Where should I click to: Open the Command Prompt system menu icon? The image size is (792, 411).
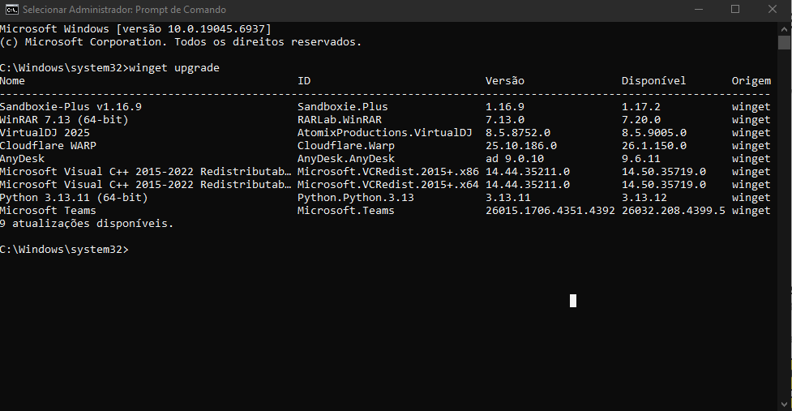point(11,10)
